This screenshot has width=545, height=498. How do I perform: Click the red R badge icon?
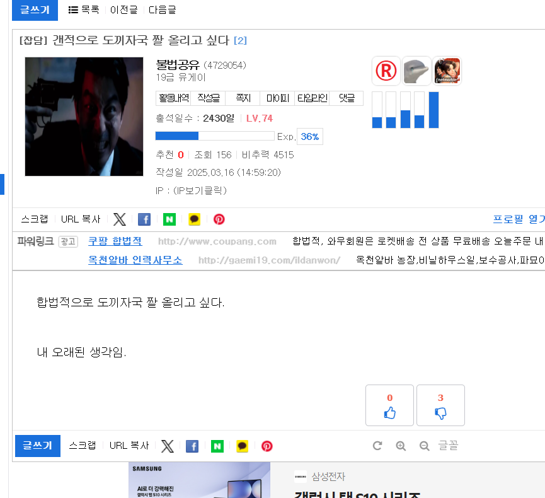pos(386,71)
